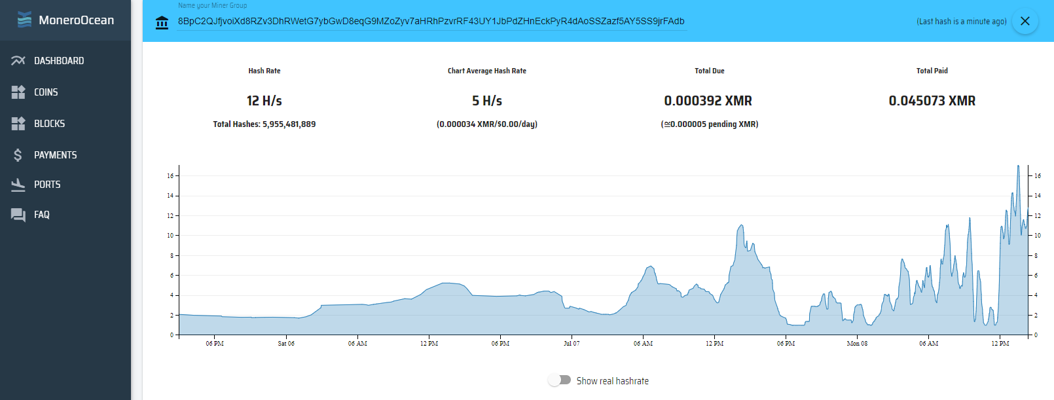Image resolution: width=1054 pixels, height=400 pixels.
Task: Click the Coins icon in sidebar
Action: (x=18, y=92)
